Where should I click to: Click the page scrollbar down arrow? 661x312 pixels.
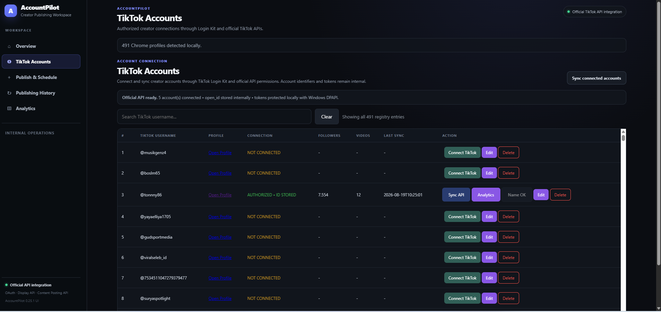tap(659, 309)
